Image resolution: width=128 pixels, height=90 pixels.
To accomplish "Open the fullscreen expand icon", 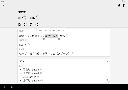I will click(x=25, y=24).
